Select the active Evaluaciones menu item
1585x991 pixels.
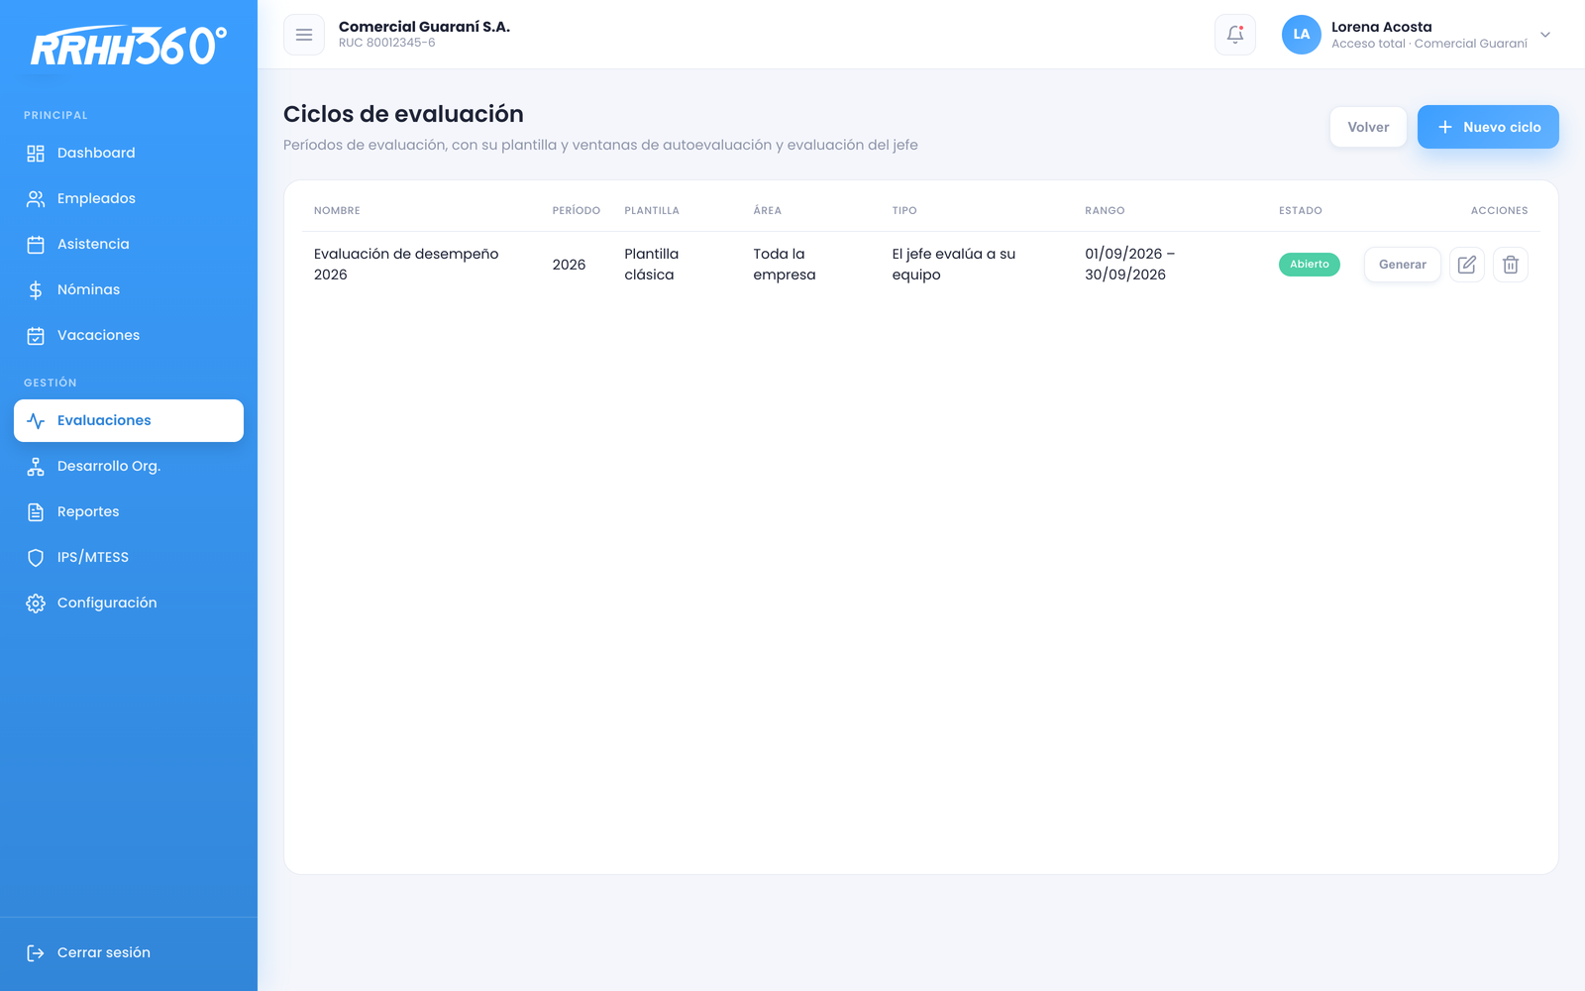[x=129, y=420]
